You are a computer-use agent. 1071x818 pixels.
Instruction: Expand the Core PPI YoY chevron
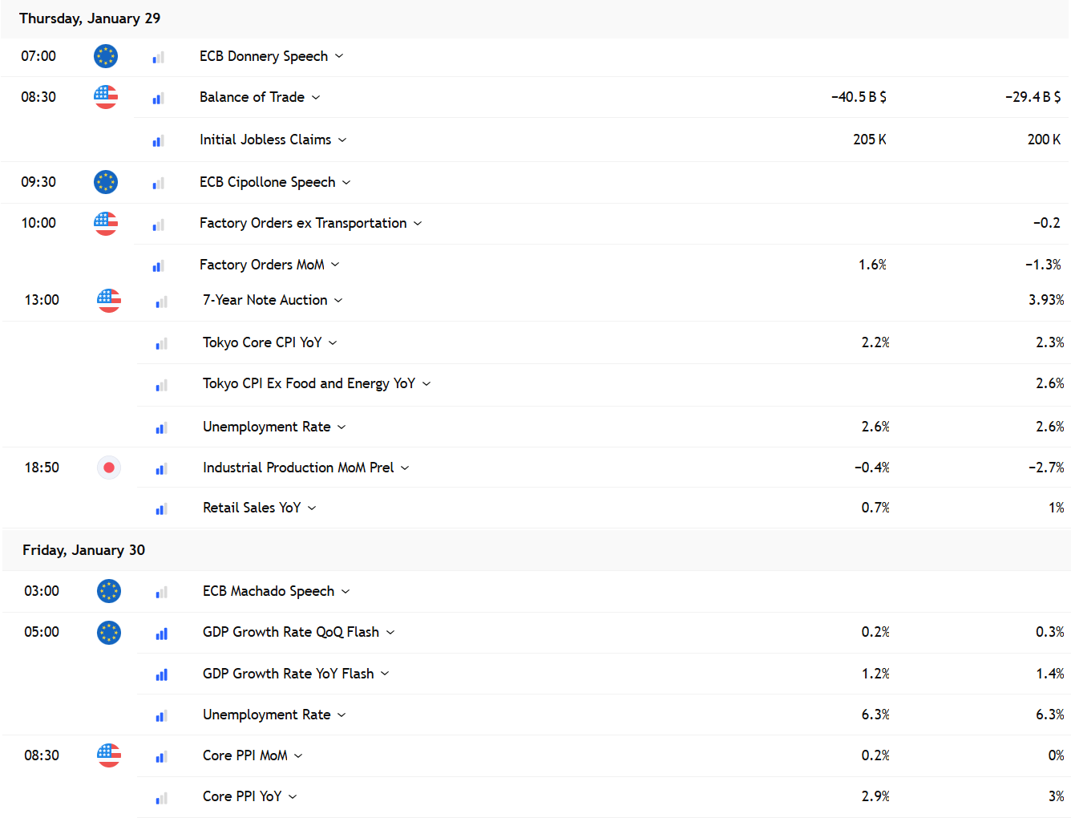click(293, 796)
